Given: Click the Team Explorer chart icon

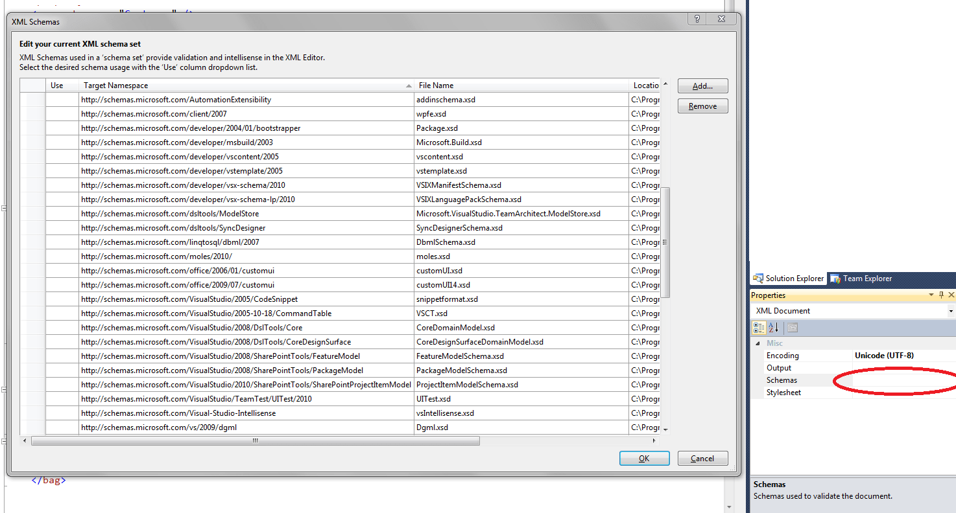Looking at the screenshot, I should coord(837,279).
